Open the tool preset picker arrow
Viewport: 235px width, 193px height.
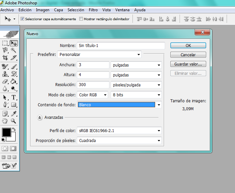point(14,19)
